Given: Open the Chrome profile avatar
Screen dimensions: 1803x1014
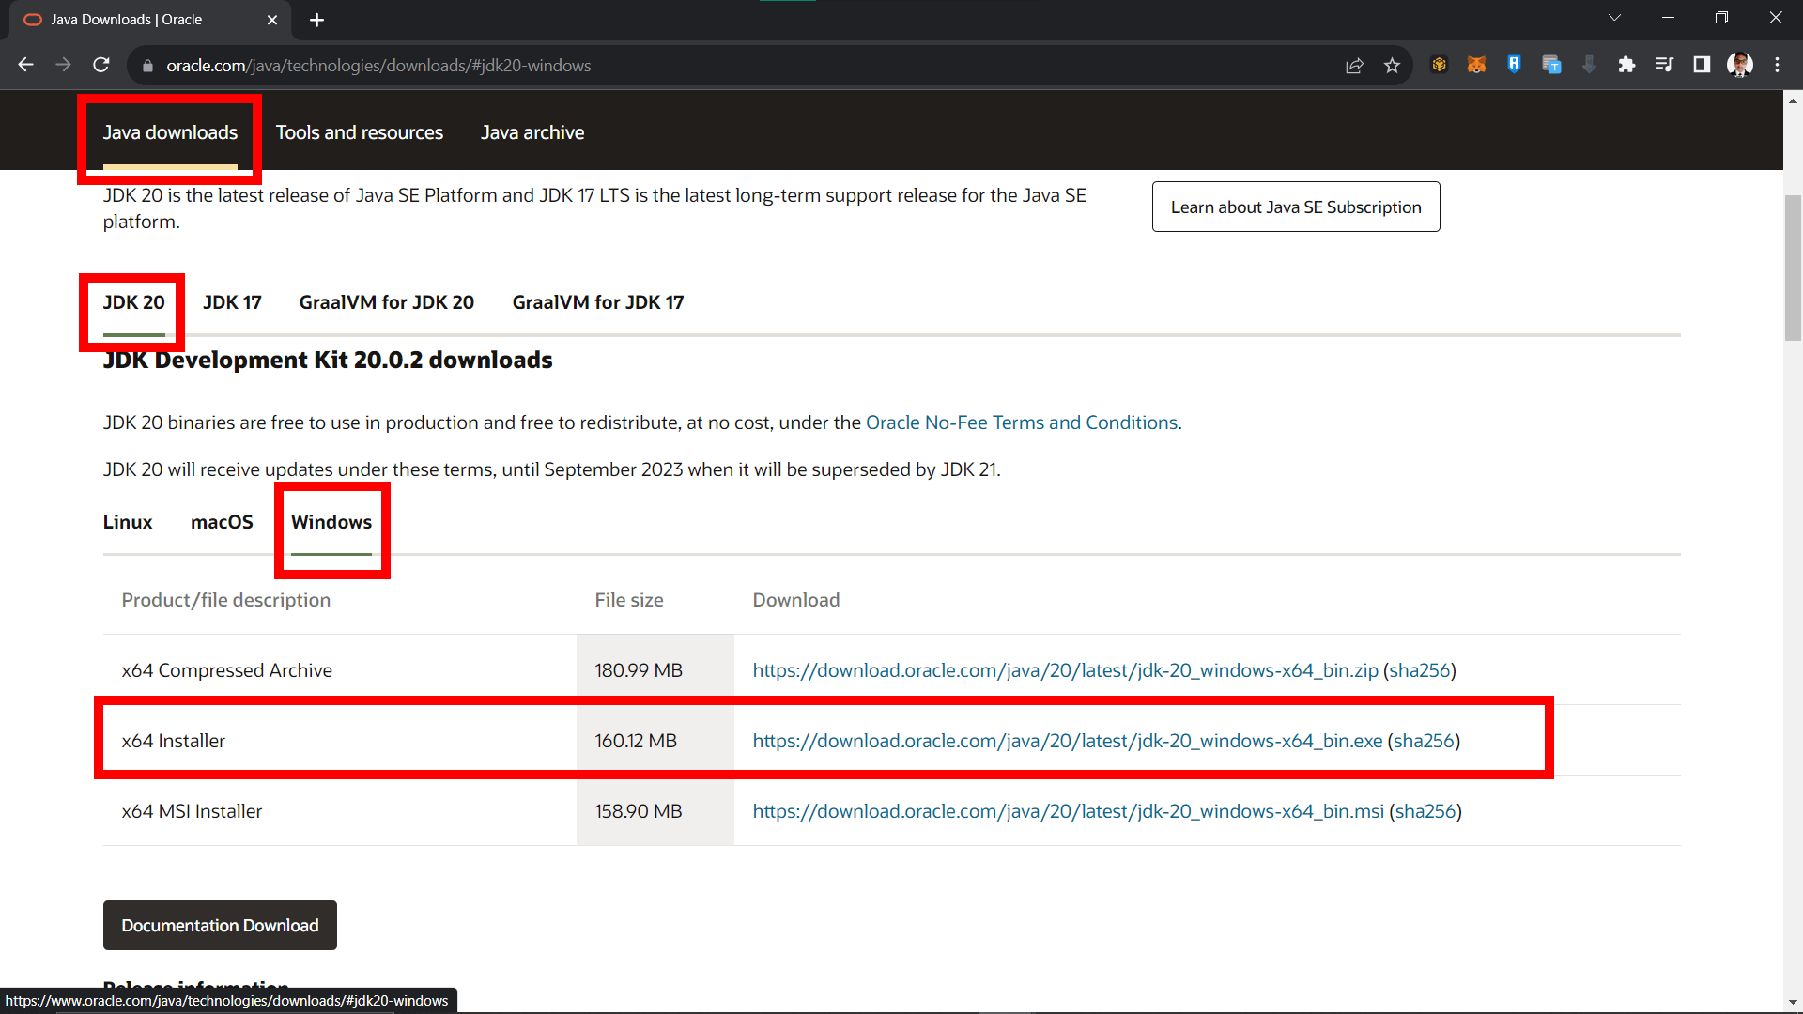Looking at the screenshot, I should tap(1740, 65).
